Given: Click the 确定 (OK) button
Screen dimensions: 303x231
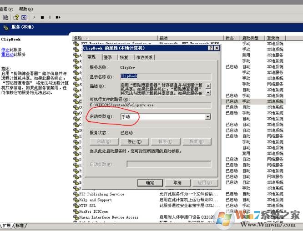Looking at the screenshot, I should pyautogui.click(x=150, y=182).
